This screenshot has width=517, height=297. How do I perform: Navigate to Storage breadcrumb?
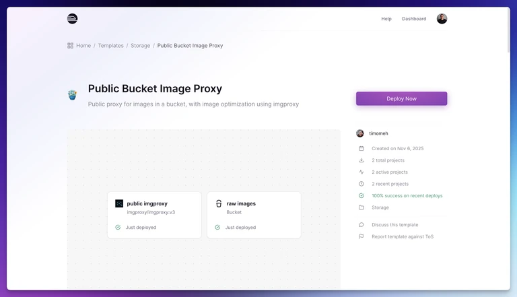[x=141, y=46]
